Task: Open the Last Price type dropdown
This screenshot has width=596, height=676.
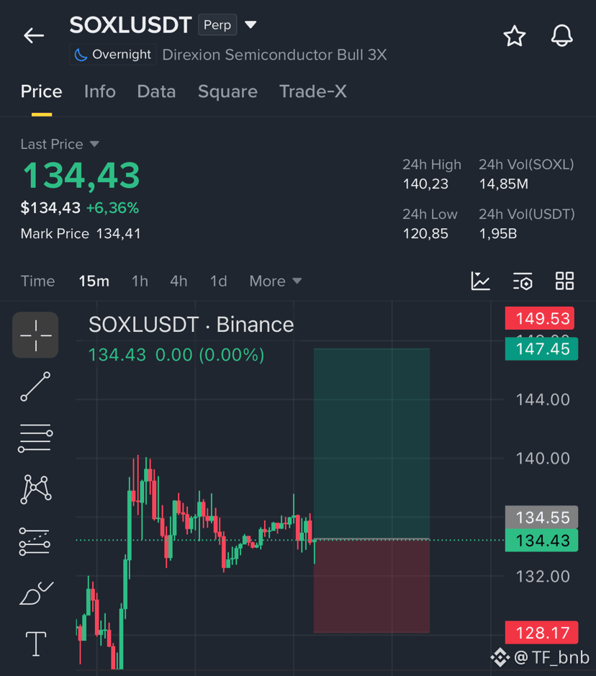Action: point(94,144)
